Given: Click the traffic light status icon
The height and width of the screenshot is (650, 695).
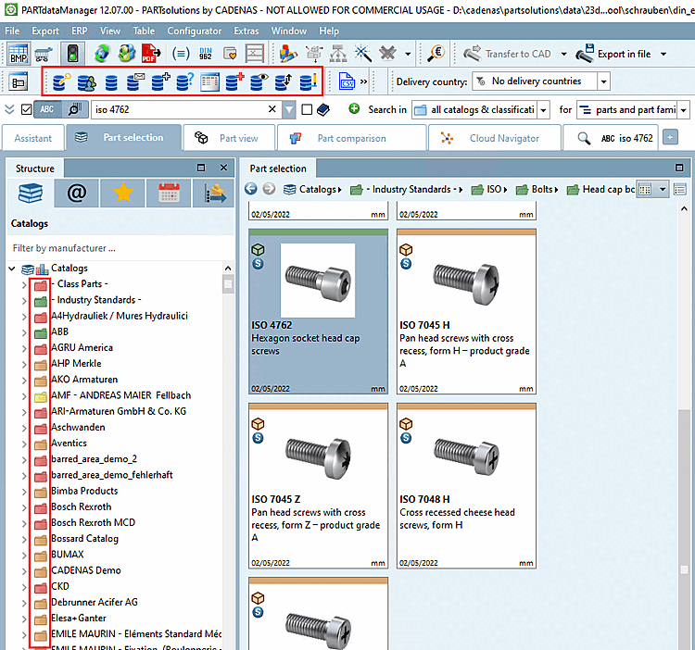Looking at the screenshot, I should pyautogui.click(x=72, y=54).
